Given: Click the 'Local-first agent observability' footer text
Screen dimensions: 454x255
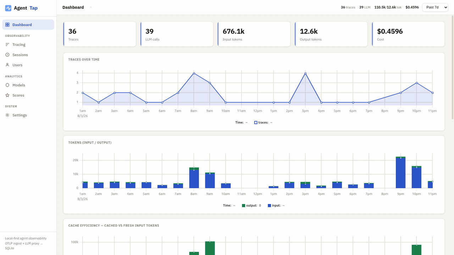Looking at the screenshot, I should [x=26, y=238].
